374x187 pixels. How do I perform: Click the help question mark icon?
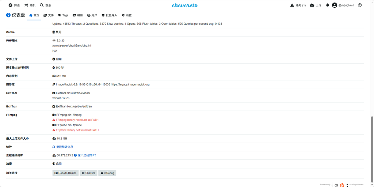point(360,5)
